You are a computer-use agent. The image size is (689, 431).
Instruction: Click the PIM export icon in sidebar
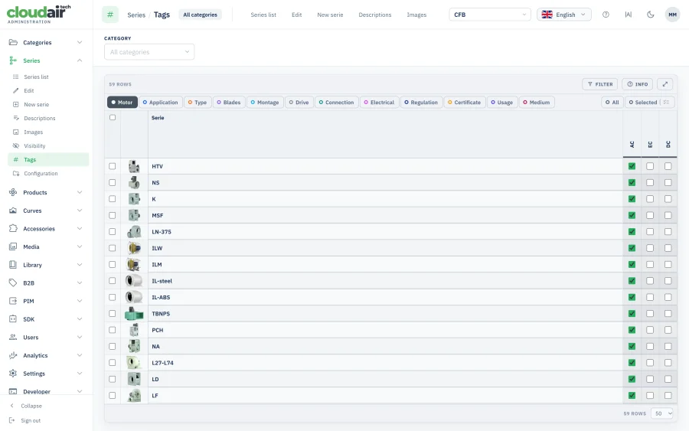pyautogui.click(x=13, y=301)
